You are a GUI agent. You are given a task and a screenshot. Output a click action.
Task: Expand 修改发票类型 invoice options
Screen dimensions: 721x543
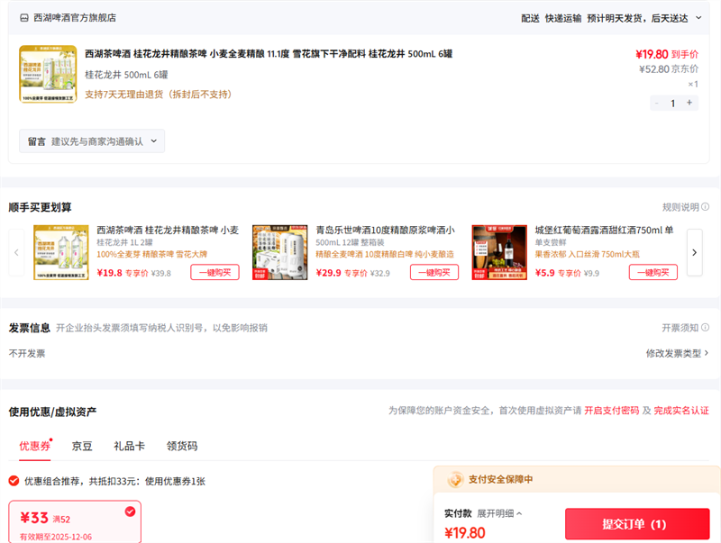click(x=677, y=353)
